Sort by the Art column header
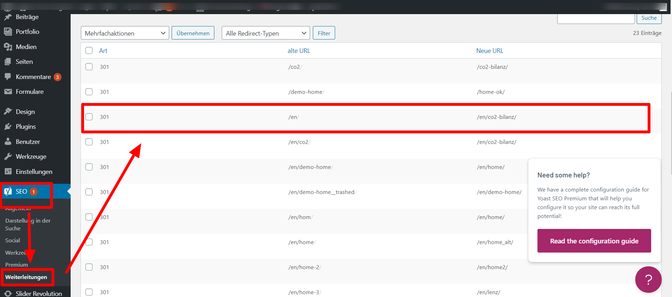The width and height of the screenshot is (672, 297). (103, 51)
